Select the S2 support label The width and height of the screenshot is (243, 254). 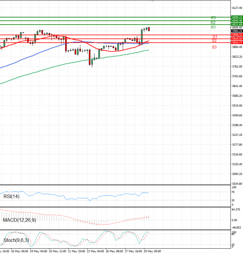pos(214,41)
